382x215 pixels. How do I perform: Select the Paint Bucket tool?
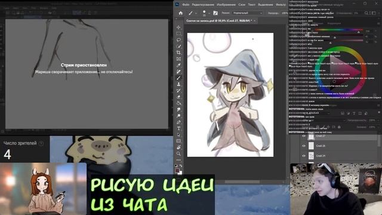(x=178, y=103)
